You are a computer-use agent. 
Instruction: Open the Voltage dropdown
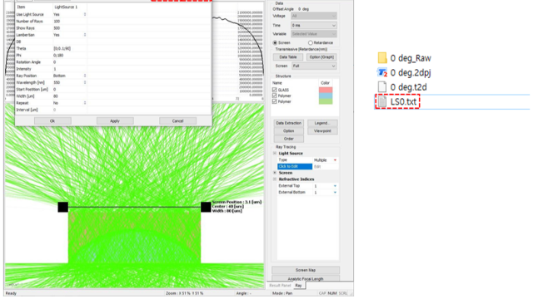point(313,16)
